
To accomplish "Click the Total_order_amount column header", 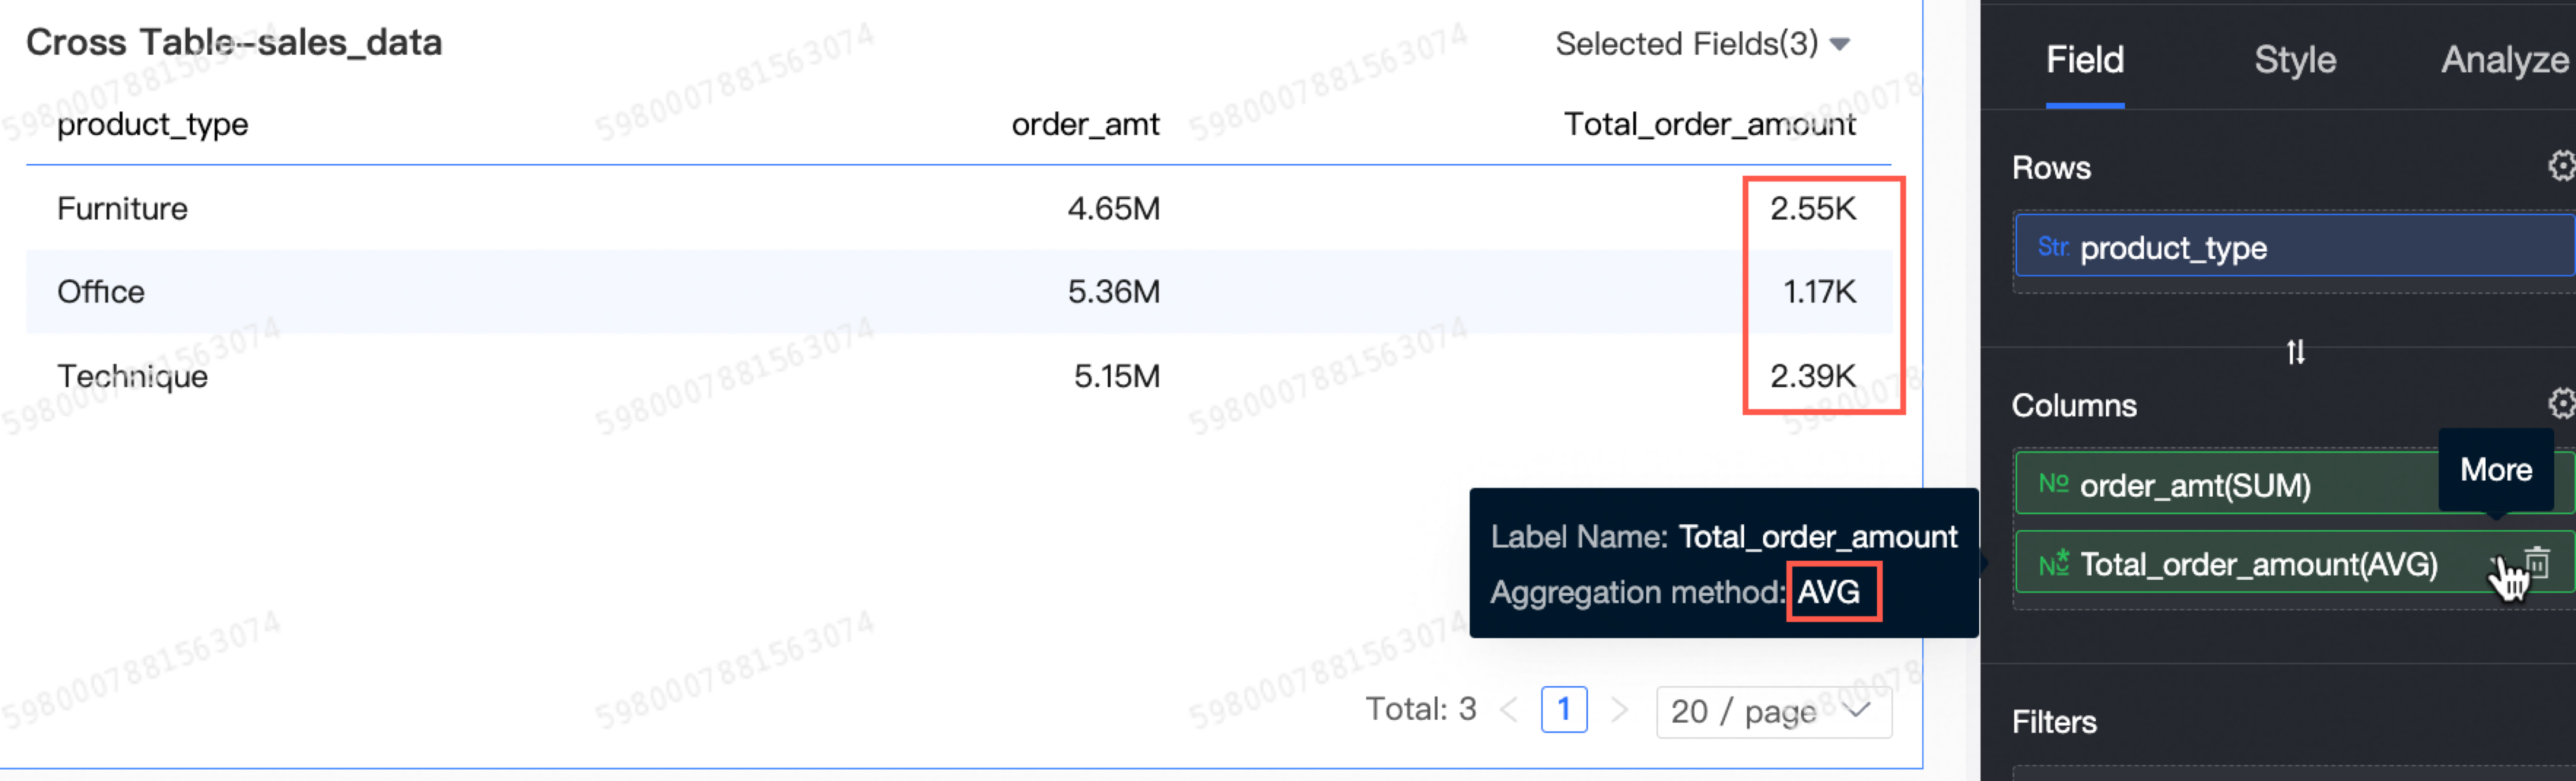I will (x=1708, y=124).
